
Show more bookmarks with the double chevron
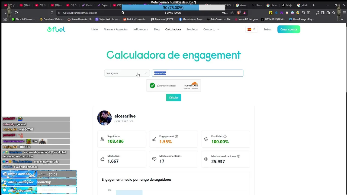[x=342, y=19]
